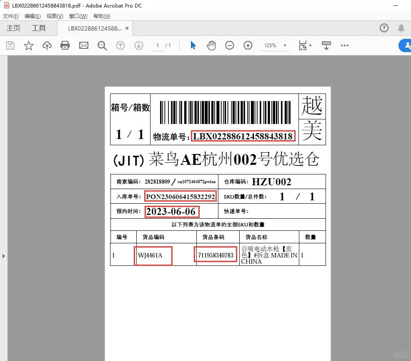411x361 pixels.
Task: Click the 快递单号 label
Action: pos(236,211)
